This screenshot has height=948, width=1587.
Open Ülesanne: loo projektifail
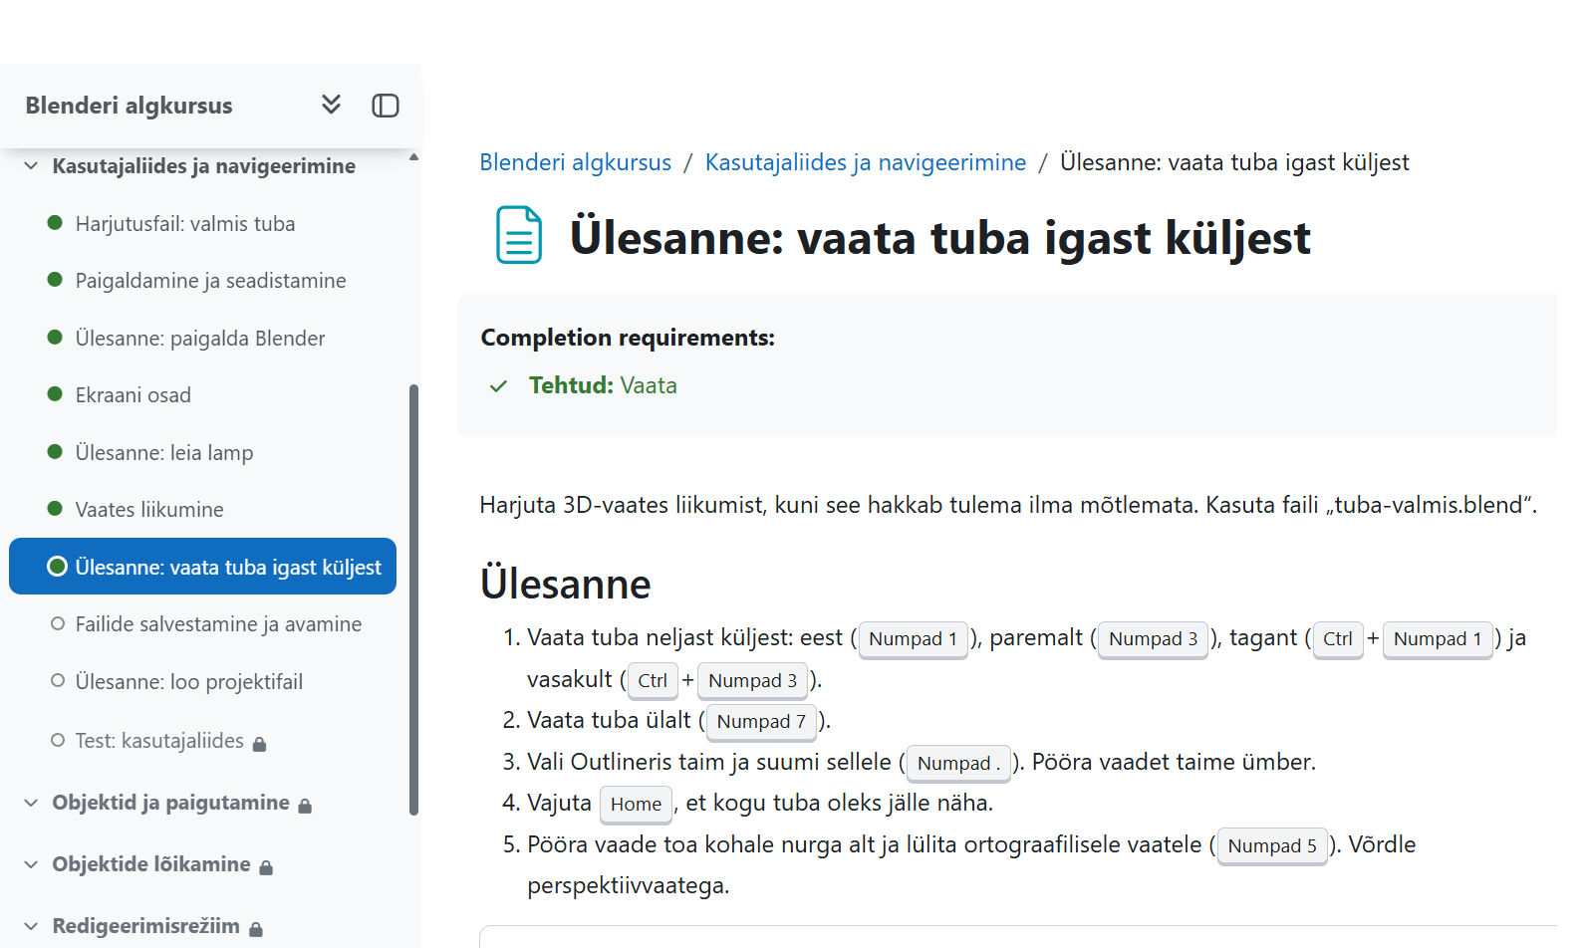(189, 682)
